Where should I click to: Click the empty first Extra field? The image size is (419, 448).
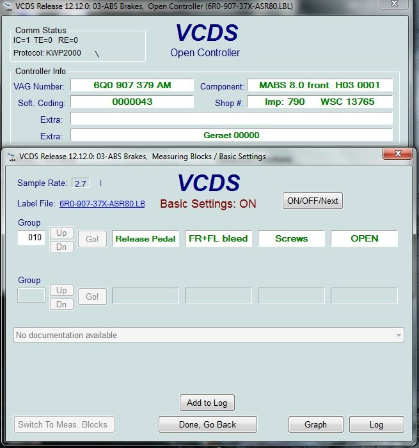(232, 118)
